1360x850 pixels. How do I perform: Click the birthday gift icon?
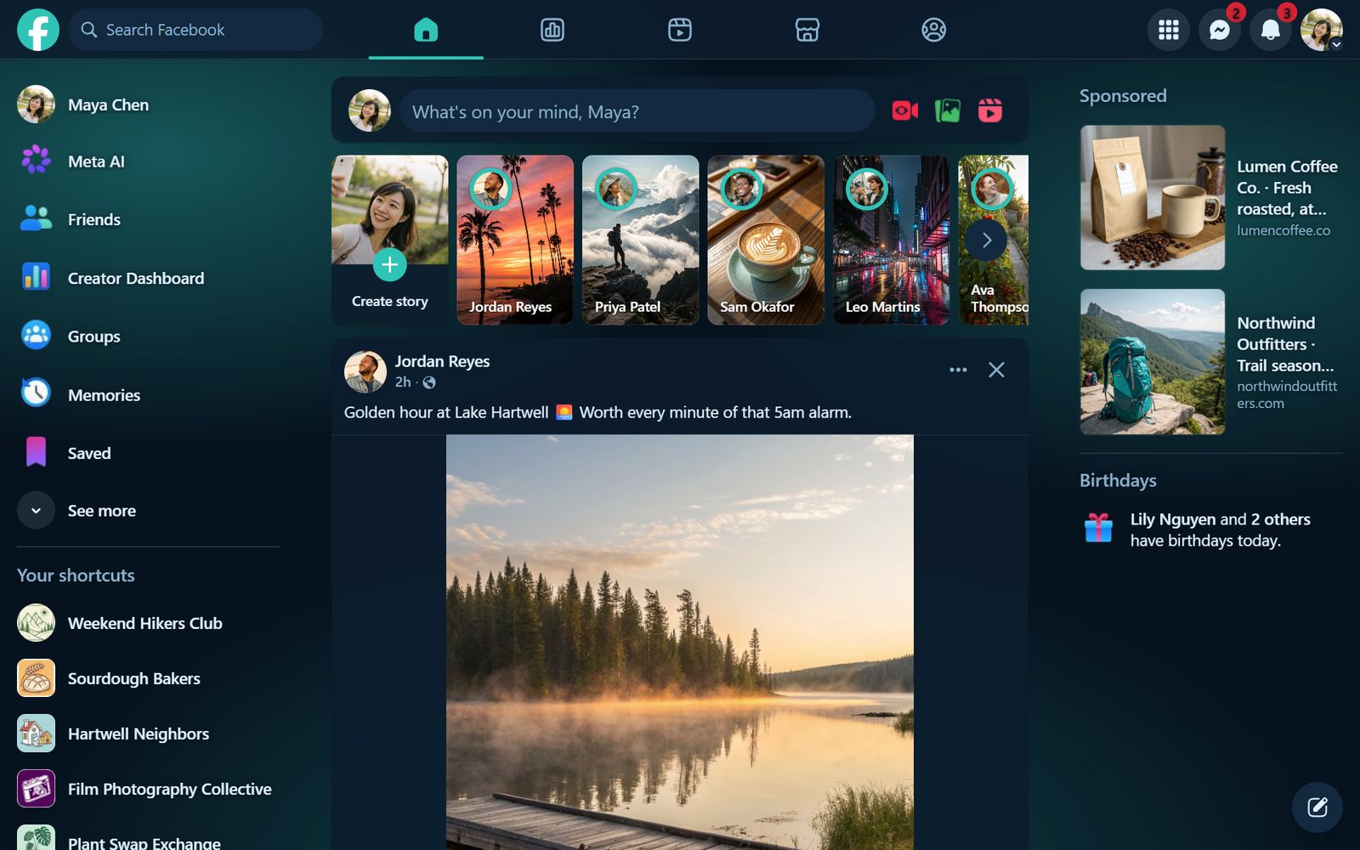coord(1098,528)
